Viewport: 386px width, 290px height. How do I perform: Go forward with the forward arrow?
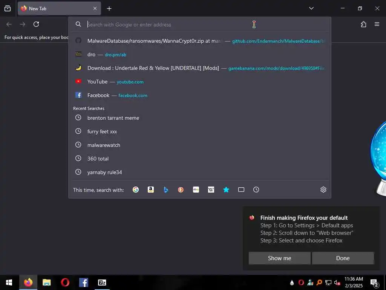23,24
